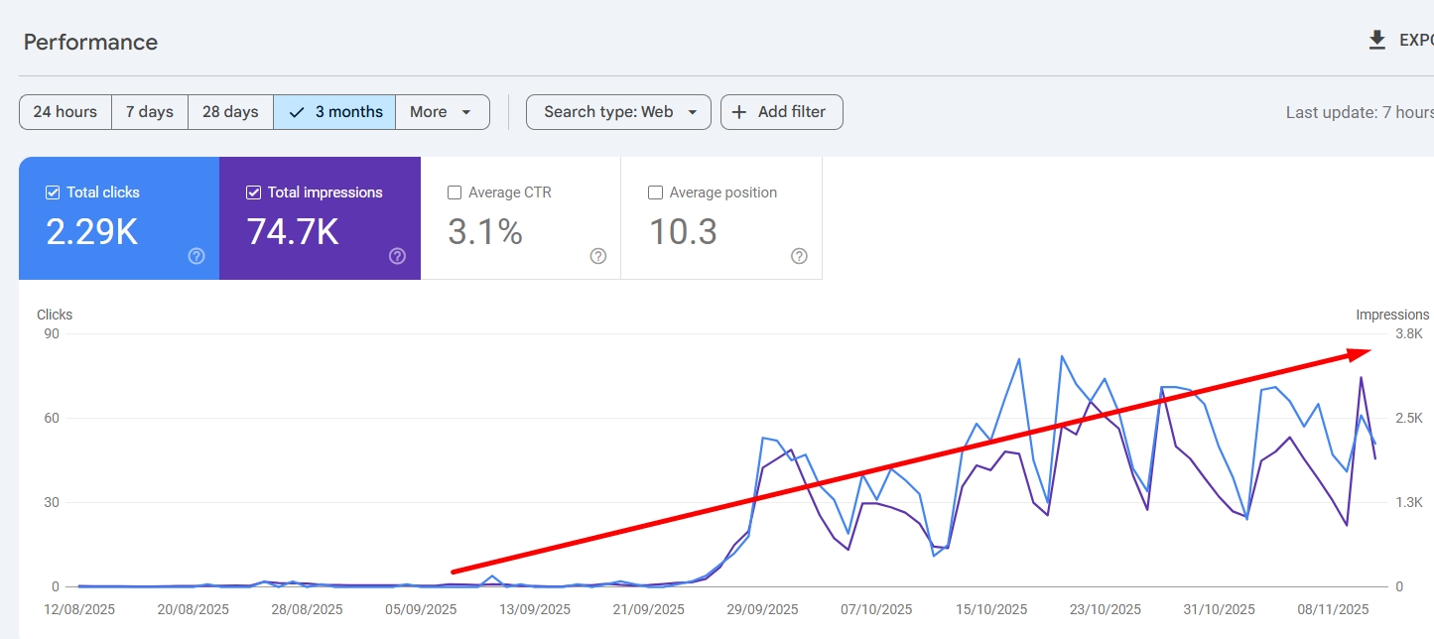Screen dimensions: 1434x639
Task: Open Search type: Web dropdown
Action: [x=618, y=112]
